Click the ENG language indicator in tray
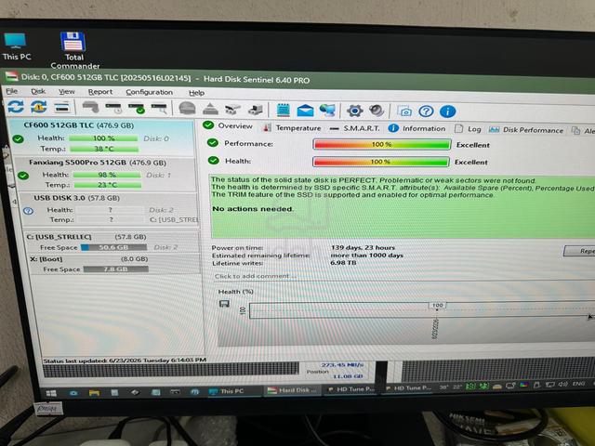The image size is (595, 446). (578, 384)
